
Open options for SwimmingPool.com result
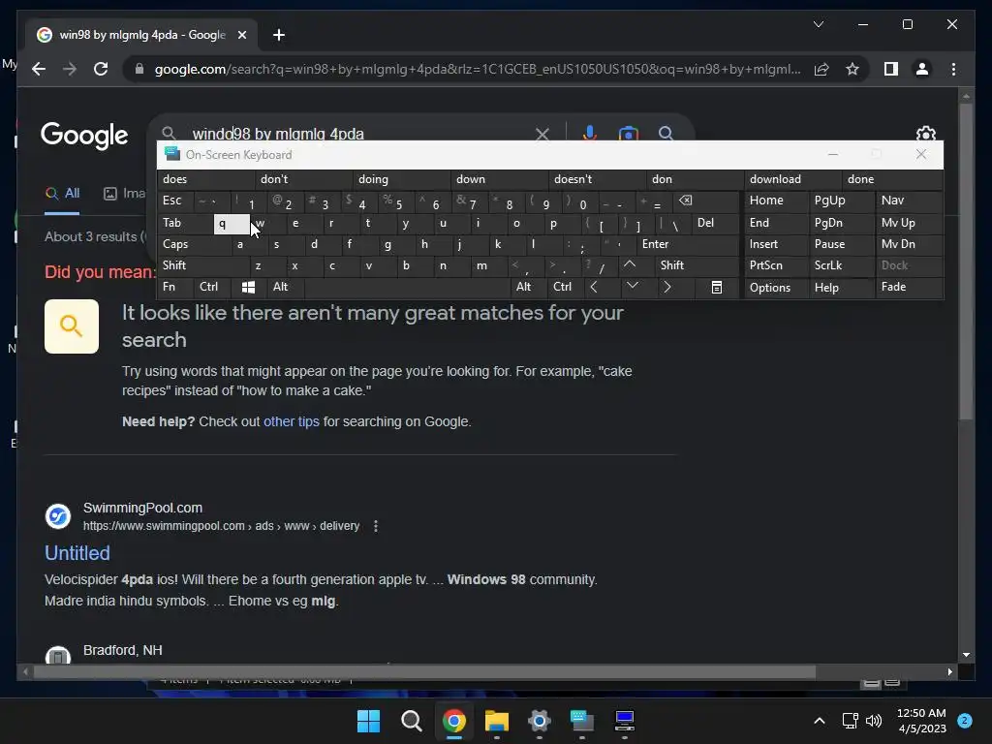click(376, 526)
